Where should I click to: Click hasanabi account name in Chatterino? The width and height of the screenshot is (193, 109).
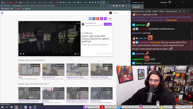pos(163,2)
